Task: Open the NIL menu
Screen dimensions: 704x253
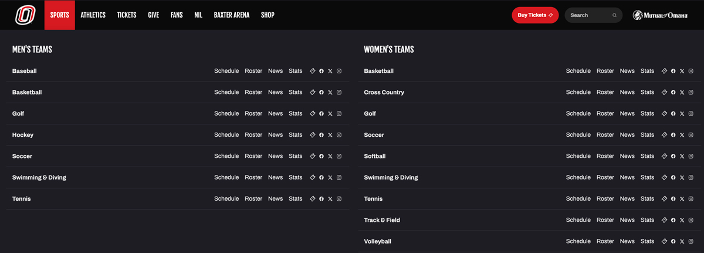Action: (198, 15)
